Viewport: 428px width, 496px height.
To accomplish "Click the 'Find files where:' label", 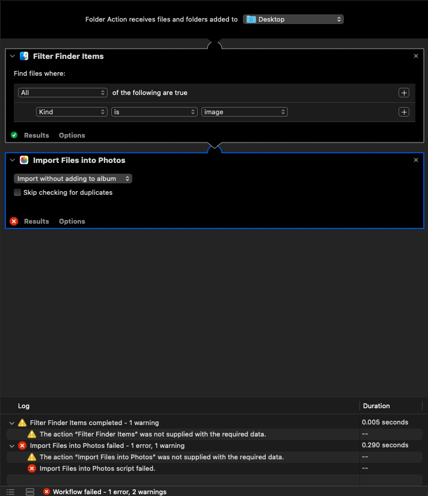I will [40, 73].
